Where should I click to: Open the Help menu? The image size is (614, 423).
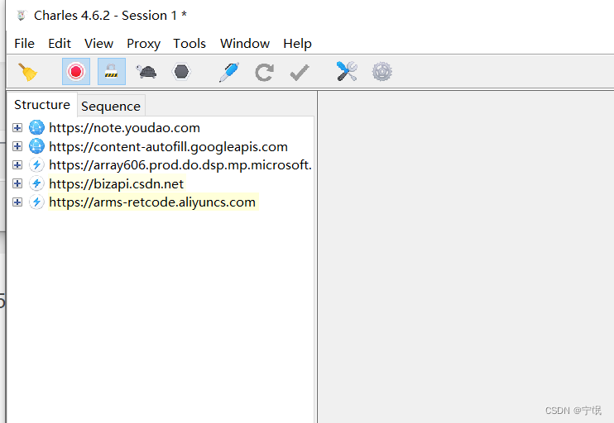pyautogui.click(x=298, y=44)
